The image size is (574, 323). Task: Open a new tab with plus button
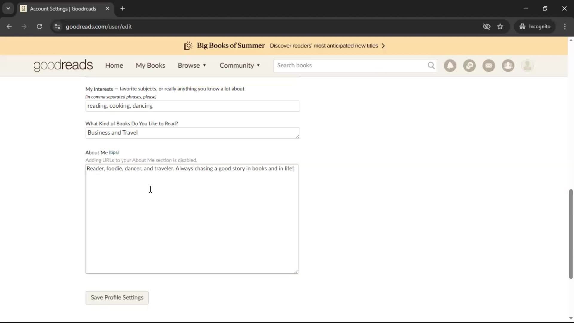tap(123, 8)
